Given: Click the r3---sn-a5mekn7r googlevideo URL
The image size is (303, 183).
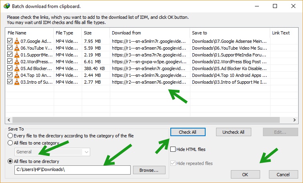Looking at the screenshot, I should tap(149, 68).
